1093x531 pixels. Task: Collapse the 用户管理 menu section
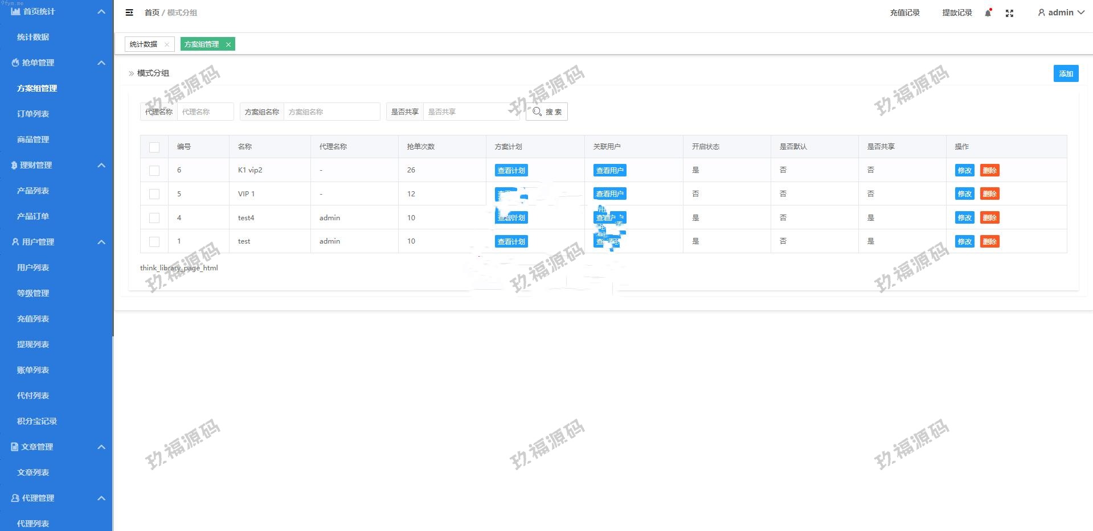click(x=101, y=242)
